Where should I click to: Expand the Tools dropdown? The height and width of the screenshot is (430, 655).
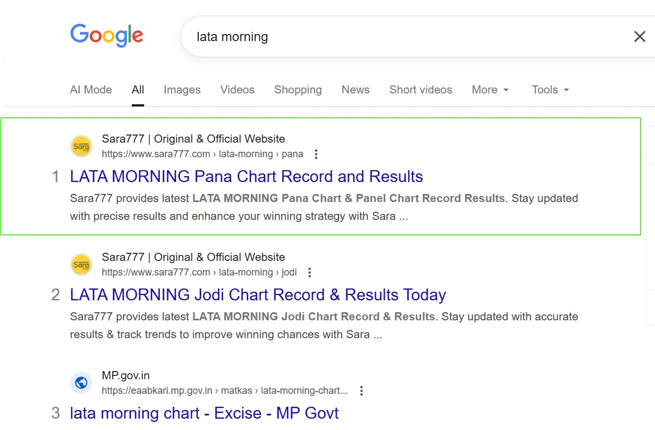tap(550, 90)
